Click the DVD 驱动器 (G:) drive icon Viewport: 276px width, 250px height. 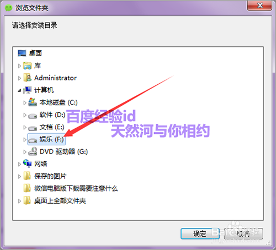pyautogui.click(x=33, y=151)
